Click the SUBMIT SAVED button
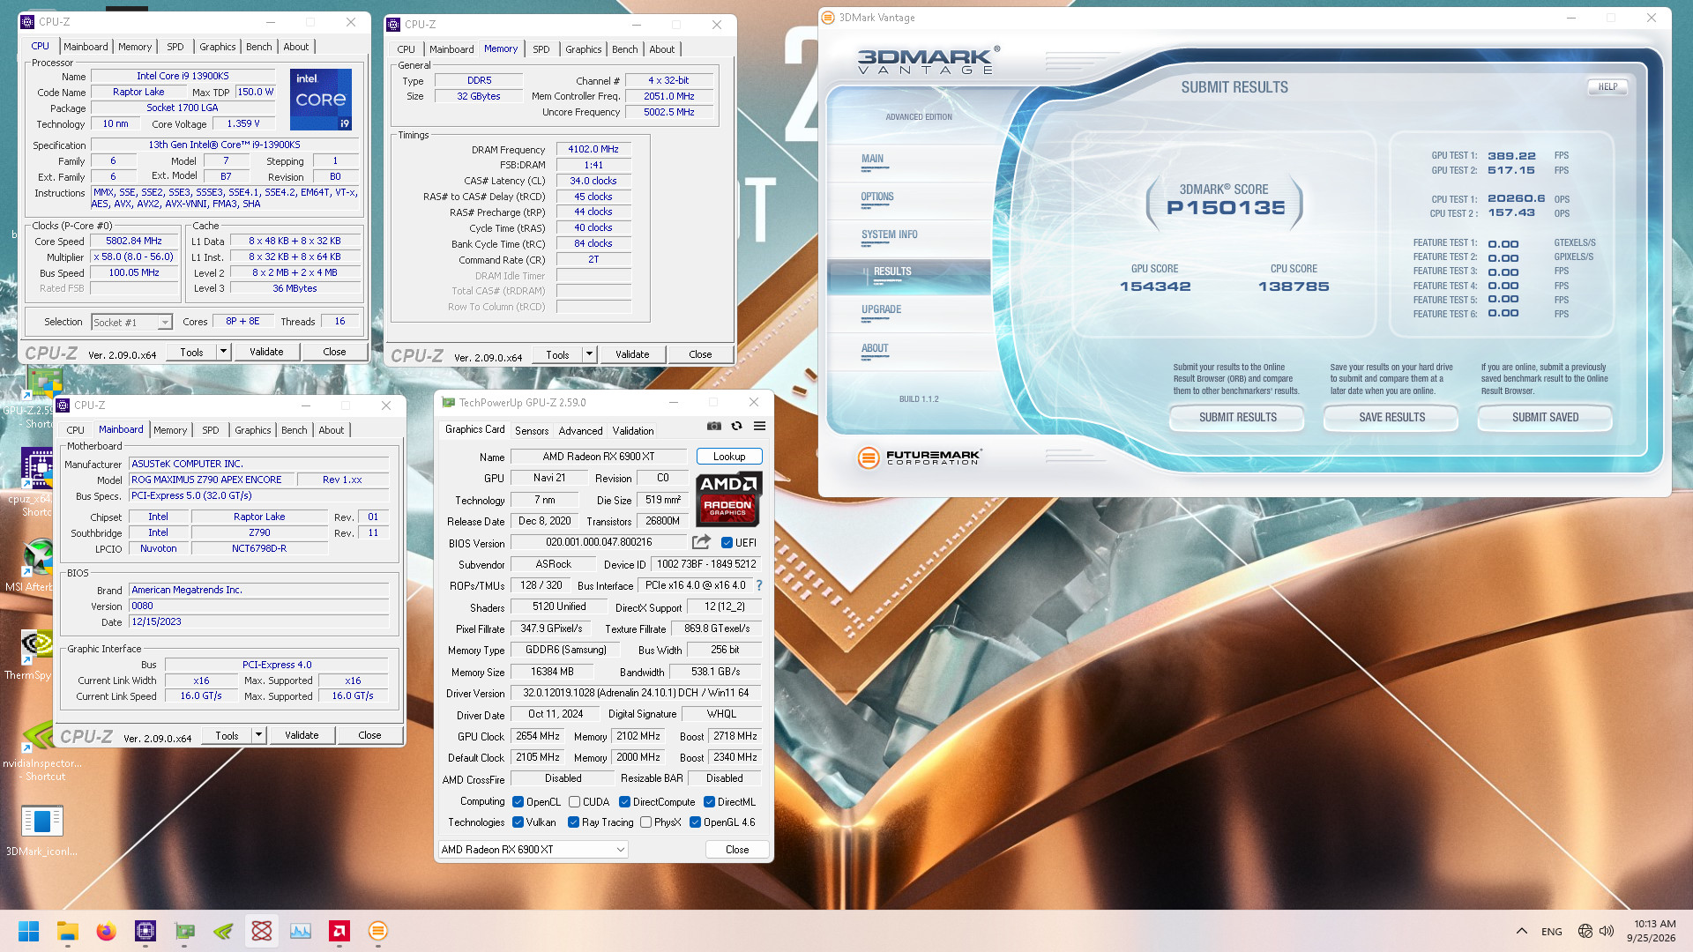The height and width of the screenshot is (952, 1693). 1545,418
